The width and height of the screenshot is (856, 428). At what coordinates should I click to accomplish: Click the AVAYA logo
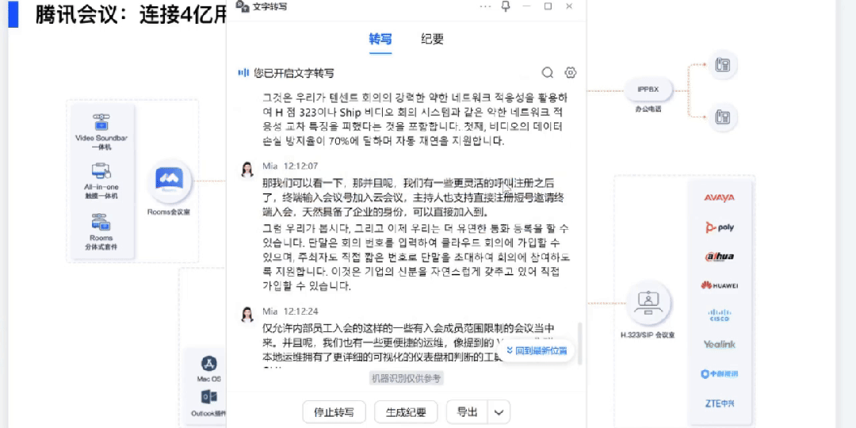coord(720,197)
